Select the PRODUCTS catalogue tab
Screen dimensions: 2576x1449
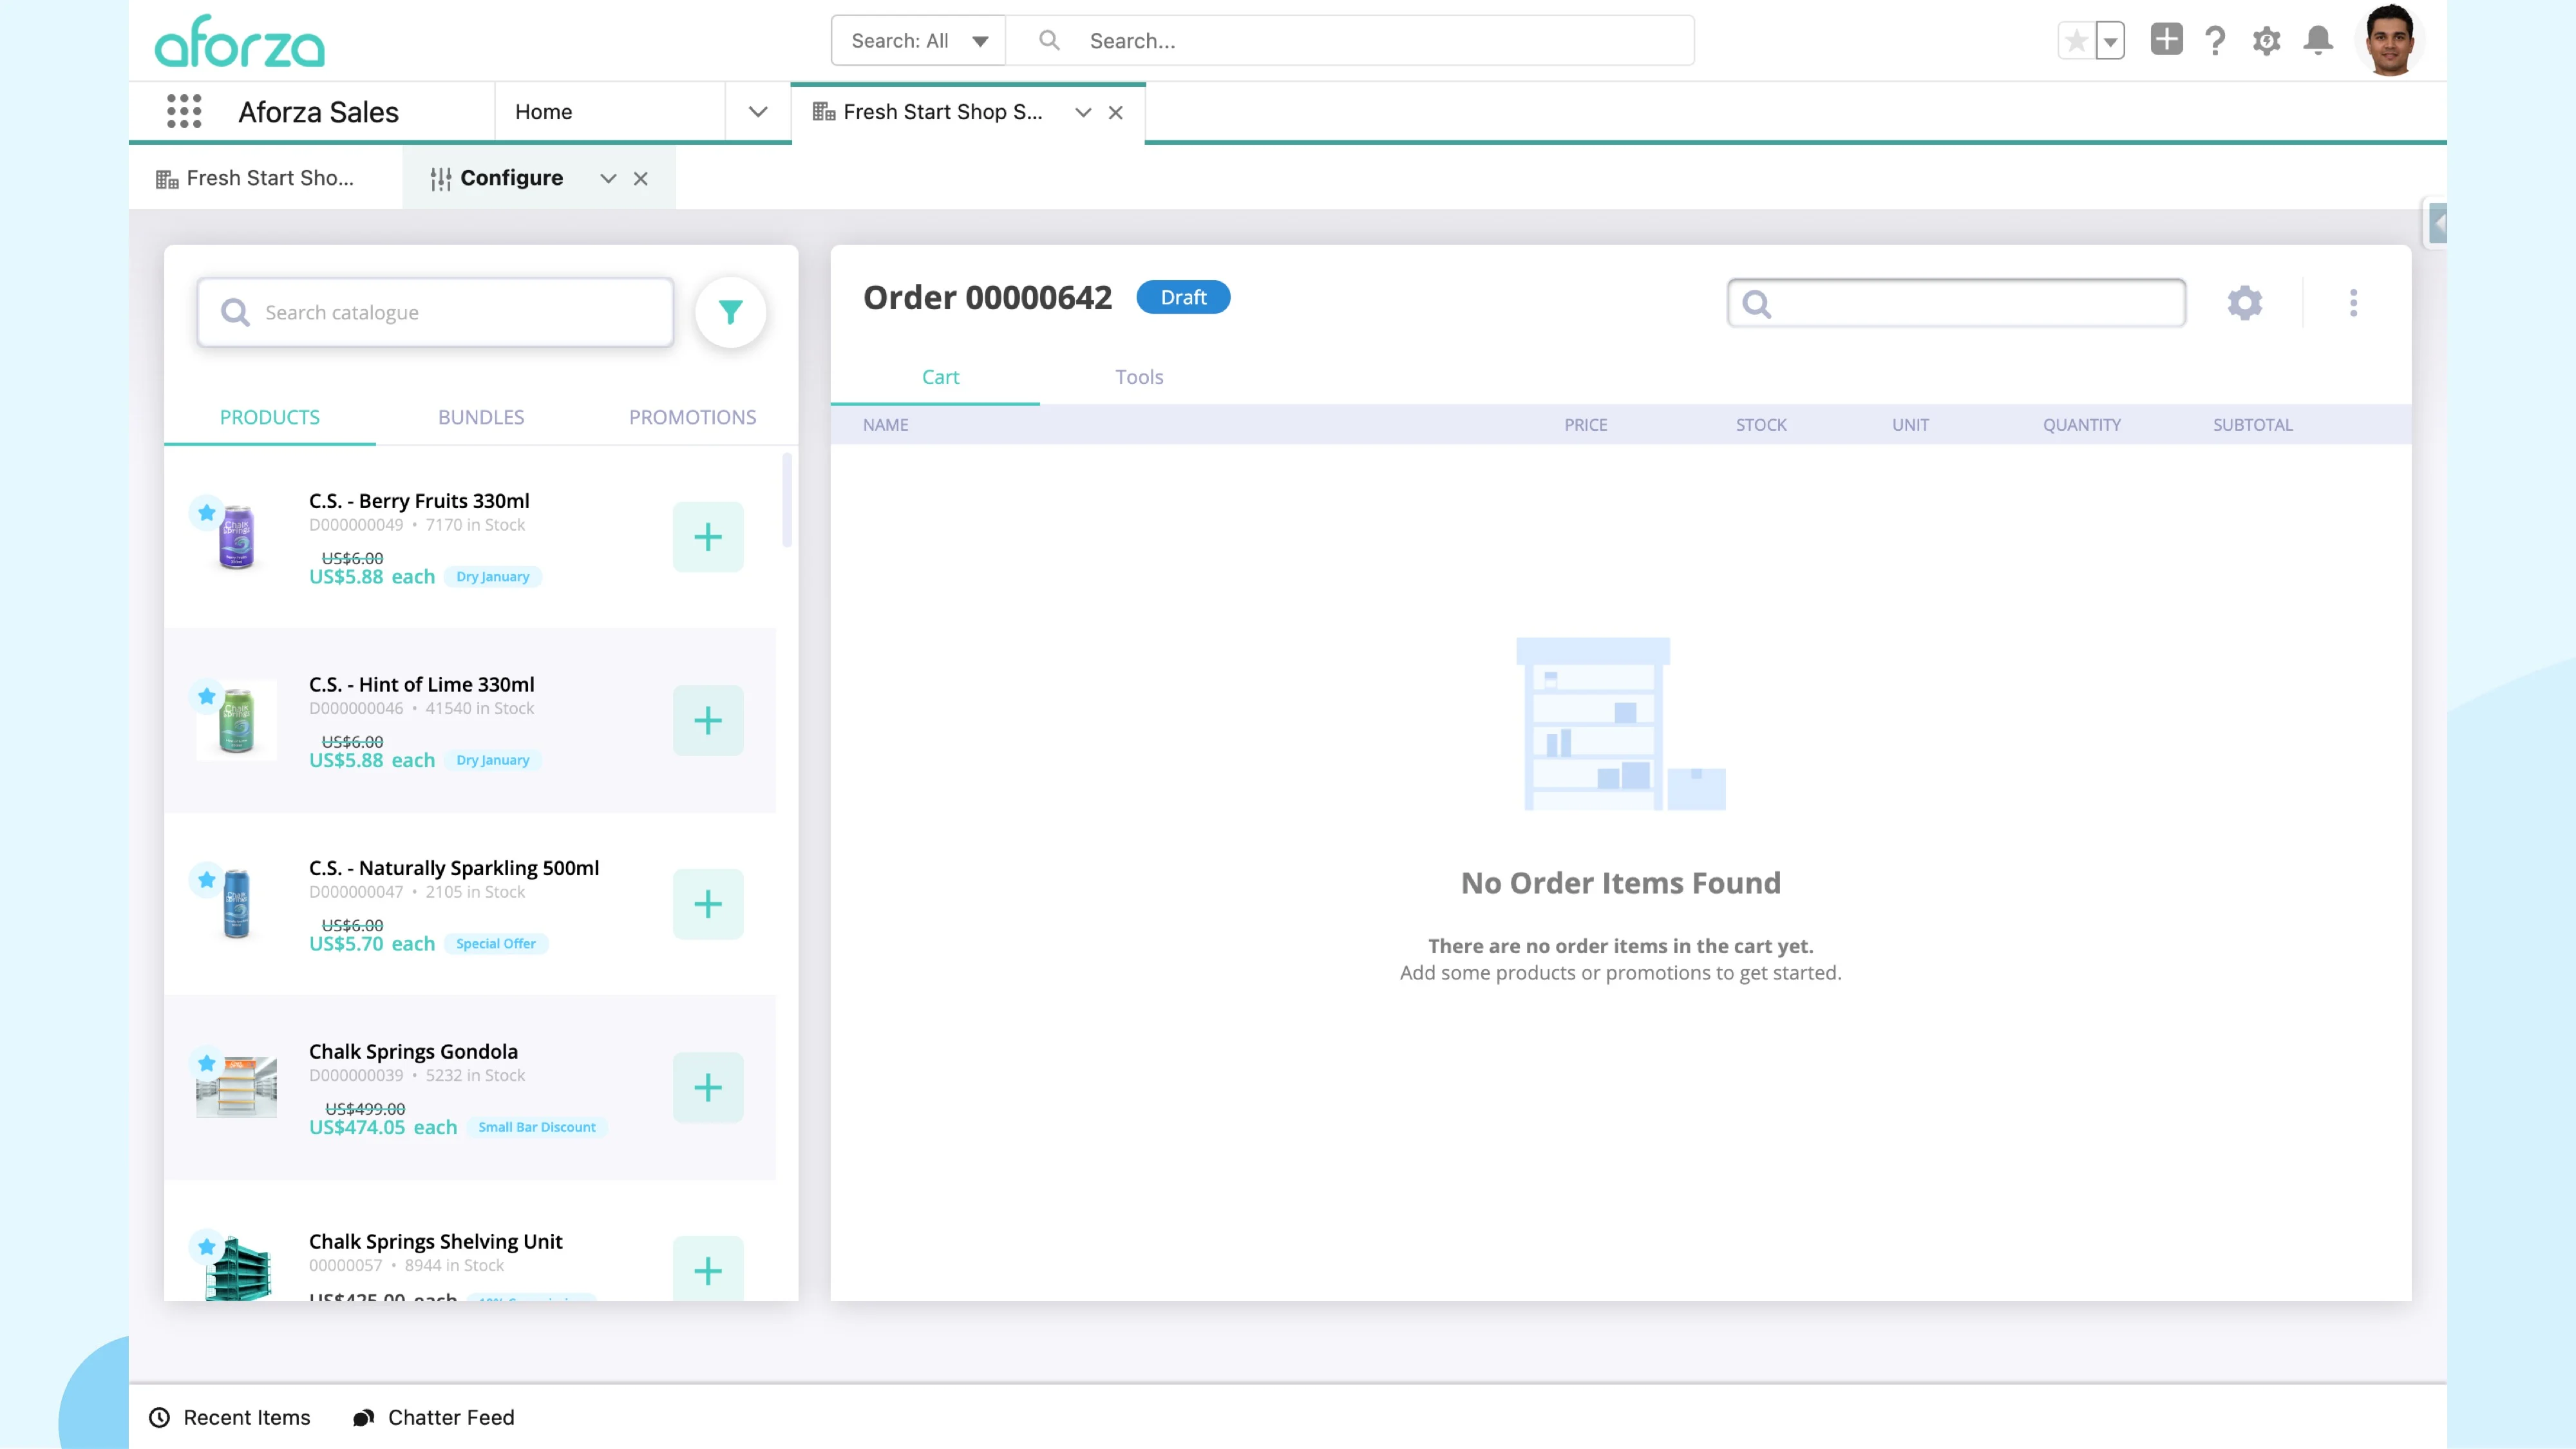pyautogui.click(x=270, y=417)
